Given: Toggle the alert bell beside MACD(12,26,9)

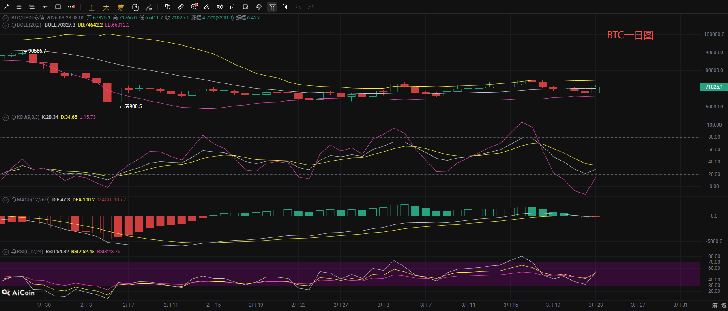Looking at the screenshot, I should coord(14,200).
